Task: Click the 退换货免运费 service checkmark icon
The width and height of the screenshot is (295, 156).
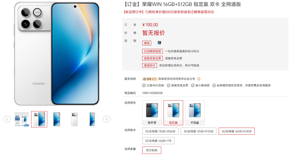Action: click(169, 86)
